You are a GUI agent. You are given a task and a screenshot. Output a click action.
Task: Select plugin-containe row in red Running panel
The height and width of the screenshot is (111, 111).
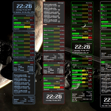point(54,49)
